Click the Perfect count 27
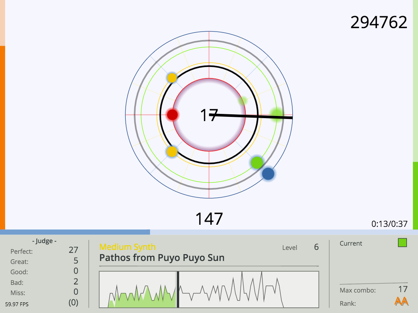The height and width of the screenshot is (313, 418). coord(74,250)
